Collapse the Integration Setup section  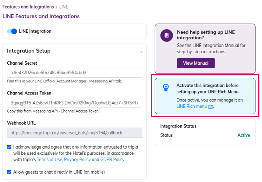(141, 52)
